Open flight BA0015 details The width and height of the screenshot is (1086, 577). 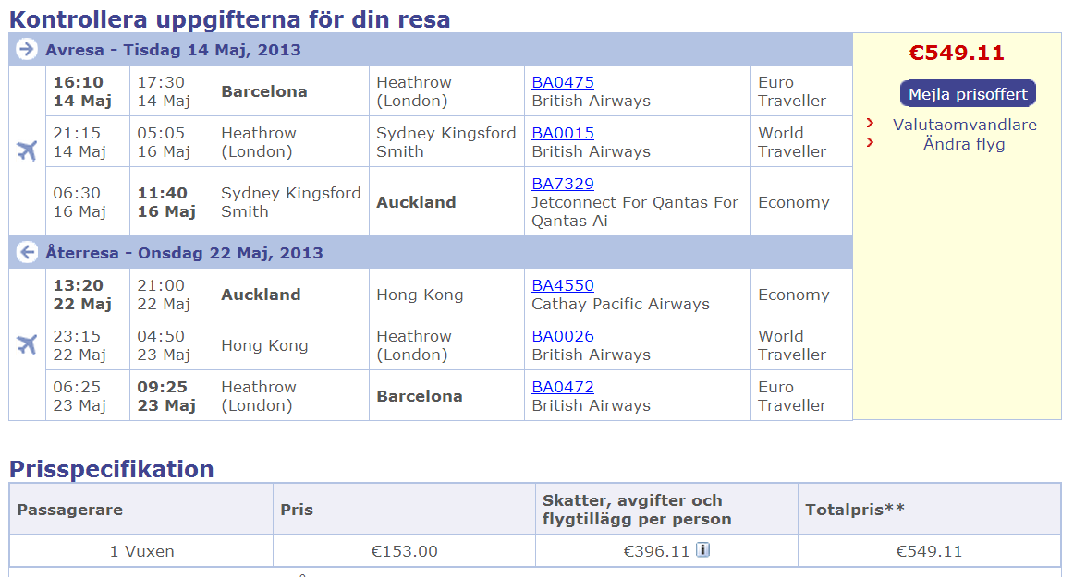click(x=562, y=133)
